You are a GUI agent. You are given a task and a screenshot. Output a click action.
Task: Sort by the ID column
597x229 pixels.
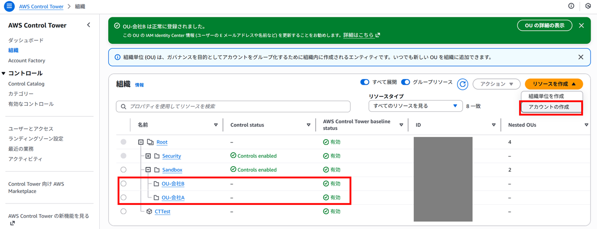tap(494, 125)
